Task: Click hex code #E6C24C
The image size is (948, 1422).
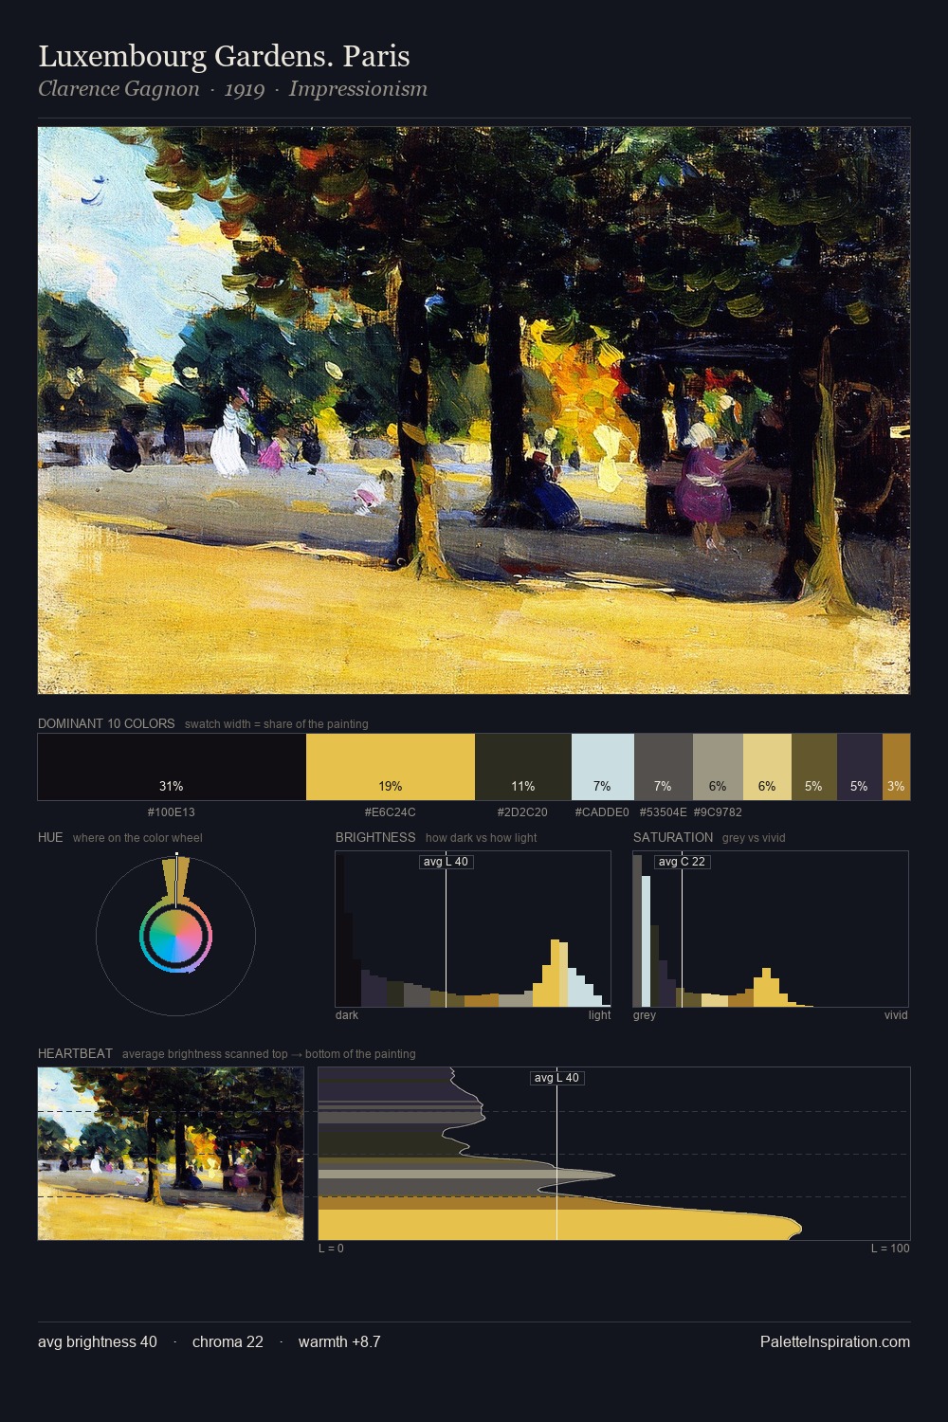Action: pos(391,812)
